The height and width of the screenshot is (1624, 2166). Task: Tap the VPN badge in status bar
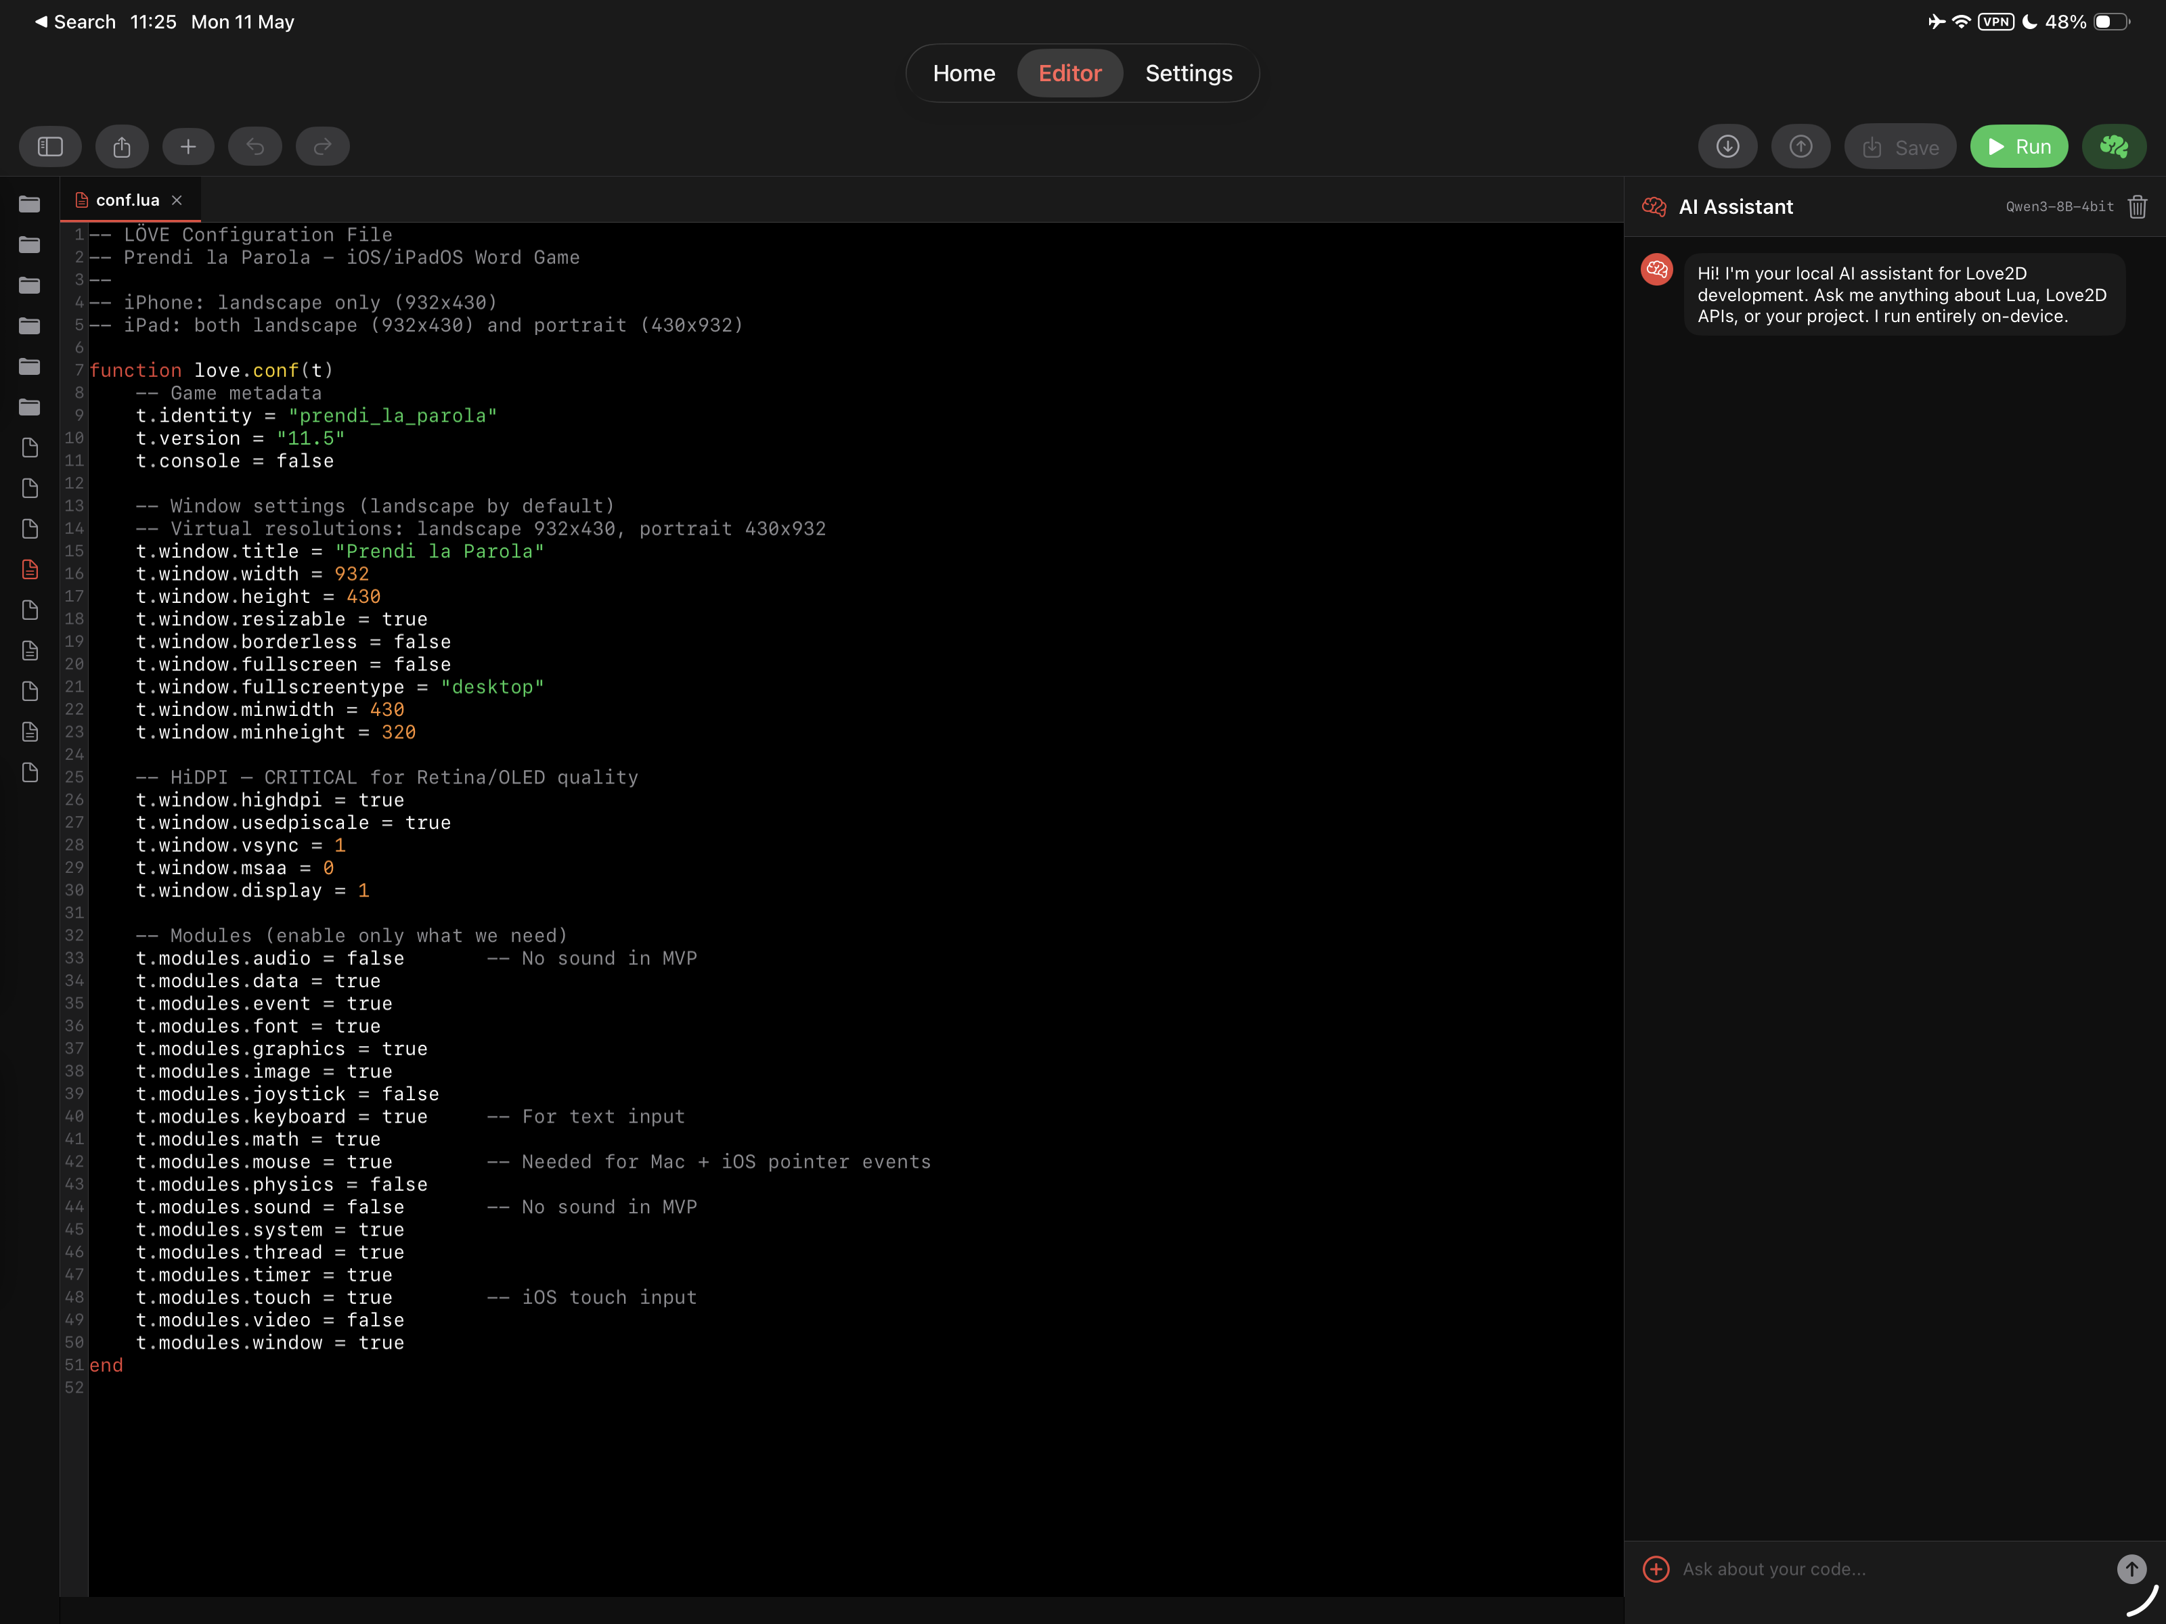pos(1995,22)
